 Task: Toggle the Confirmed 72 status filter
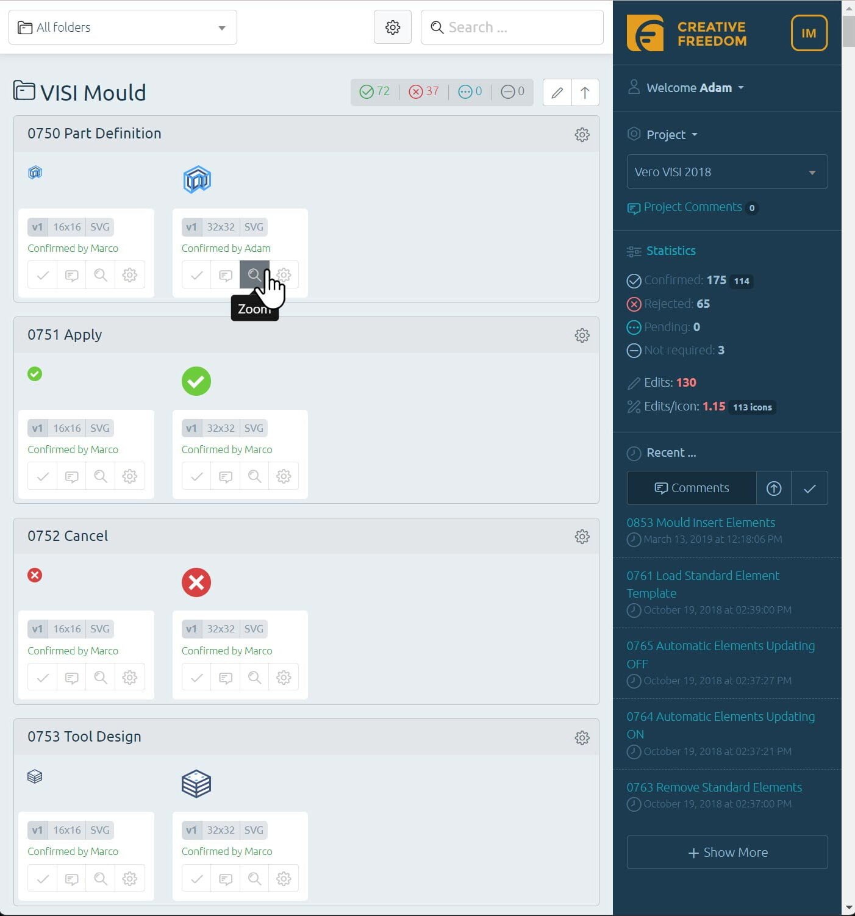tap(374, 91)
